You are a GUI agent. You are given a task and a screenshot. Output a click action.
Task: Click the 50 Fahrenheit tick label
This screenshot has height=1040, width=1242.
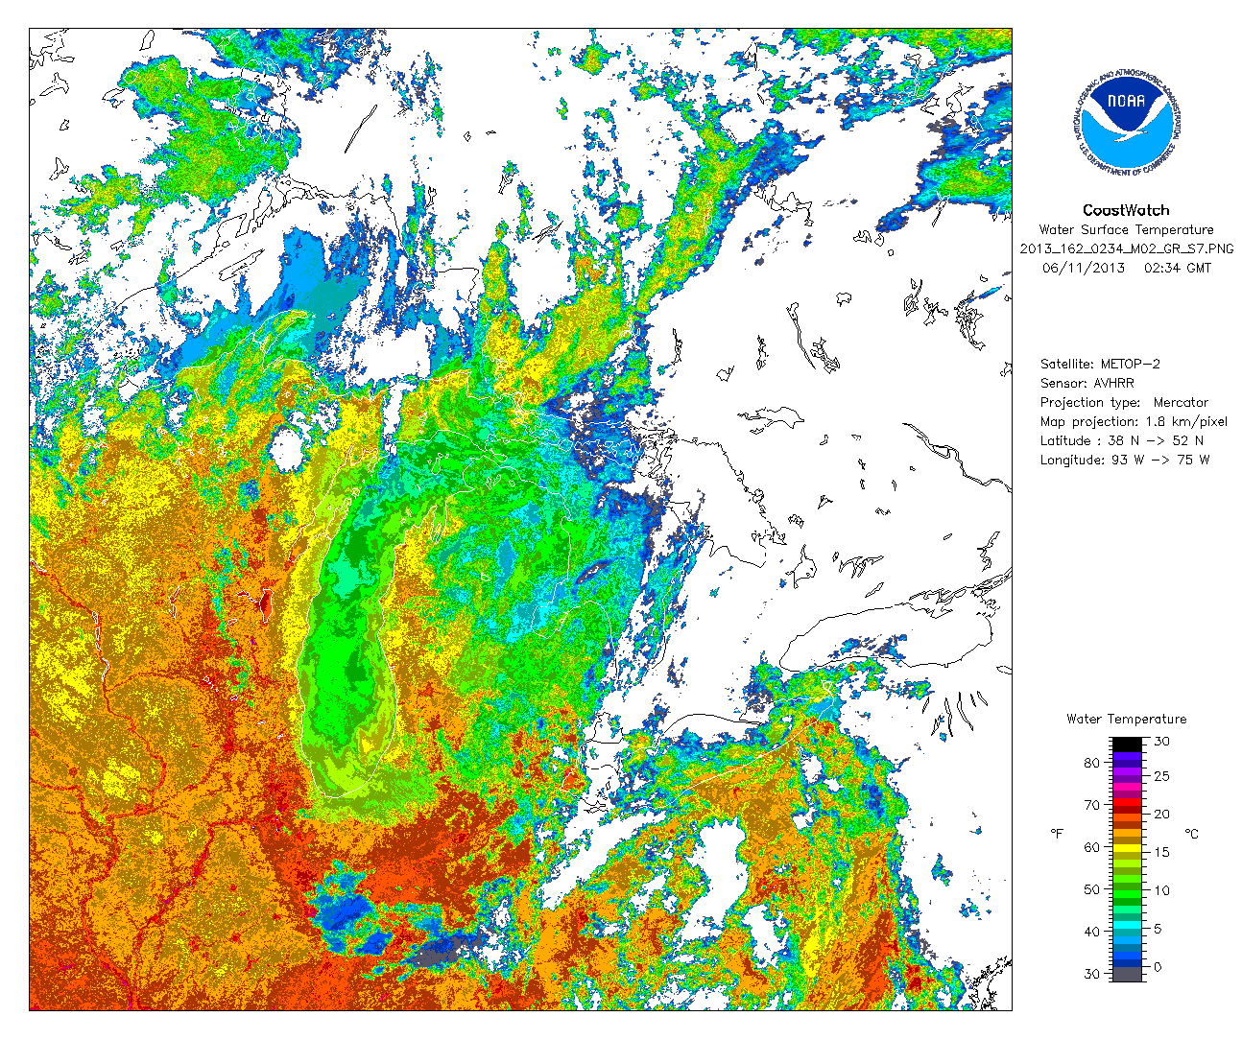(x=1092, y=889)
